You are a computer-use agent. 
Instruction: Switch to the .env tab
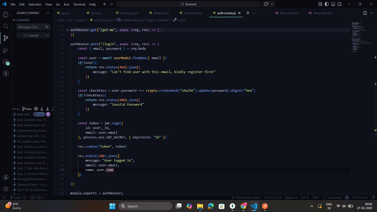252,13
